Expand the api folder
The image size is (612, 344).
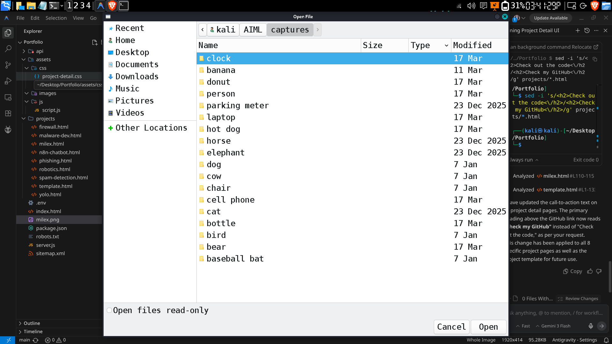click(24, 51)
